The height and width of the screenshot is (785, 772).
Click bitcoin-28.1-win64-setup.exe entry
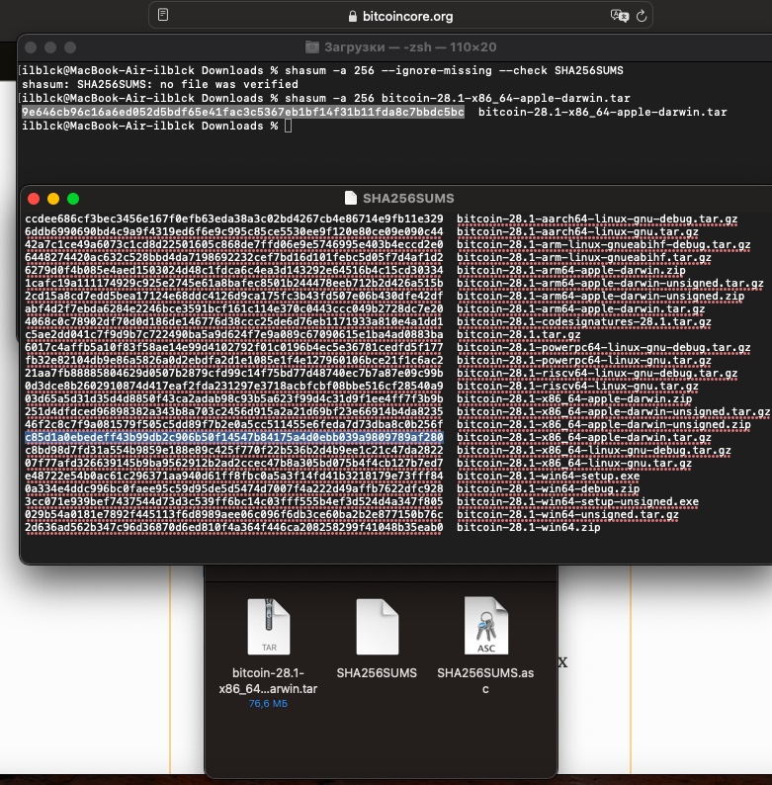pos(549,477)
